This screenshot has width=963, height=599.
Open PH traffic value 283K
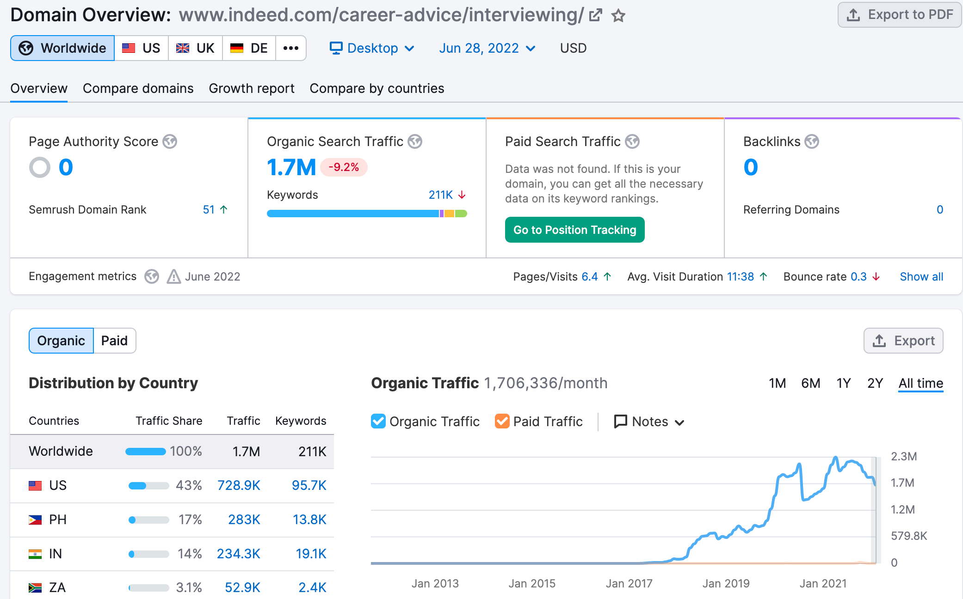coord(244,520)
